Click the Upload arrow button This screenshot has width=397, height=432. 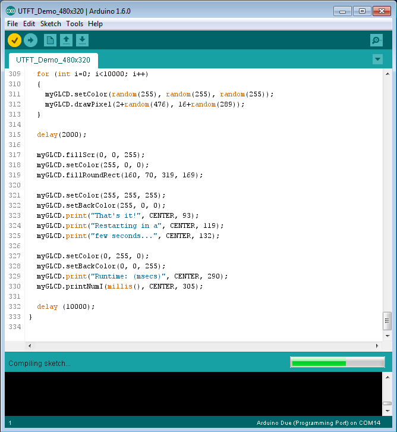pyautogui.click(x=30, y=40)
